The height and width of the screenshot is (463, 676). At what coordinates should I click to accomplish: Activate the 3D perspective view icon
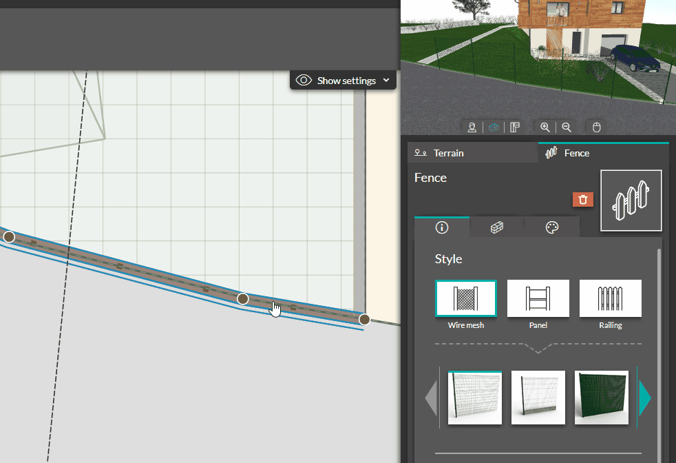(494, 127)
